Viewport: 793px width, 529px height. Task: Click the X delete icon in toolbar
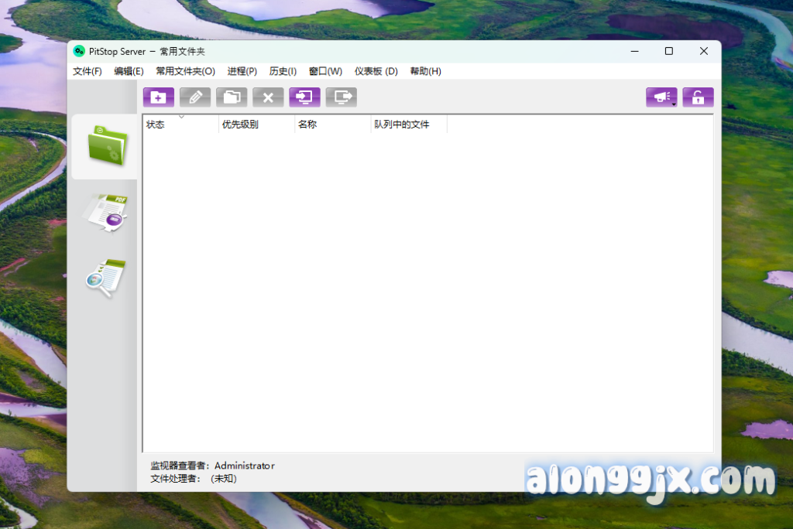[268, 97]
